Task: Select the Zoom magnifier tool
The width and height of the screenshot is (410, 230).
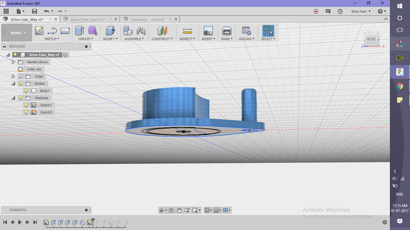Action: tap(187, 210)
